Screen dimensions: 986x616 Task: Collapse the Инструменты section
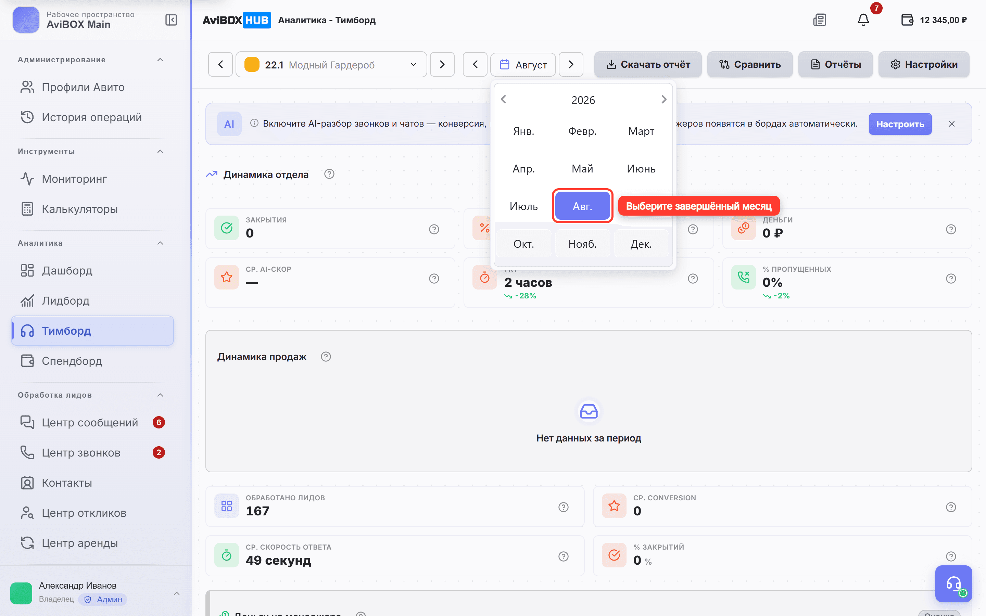161,152
